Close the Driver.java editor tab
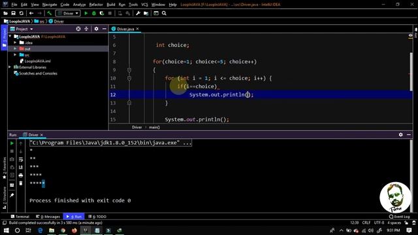Screen dimensions: 418x235 138,29
